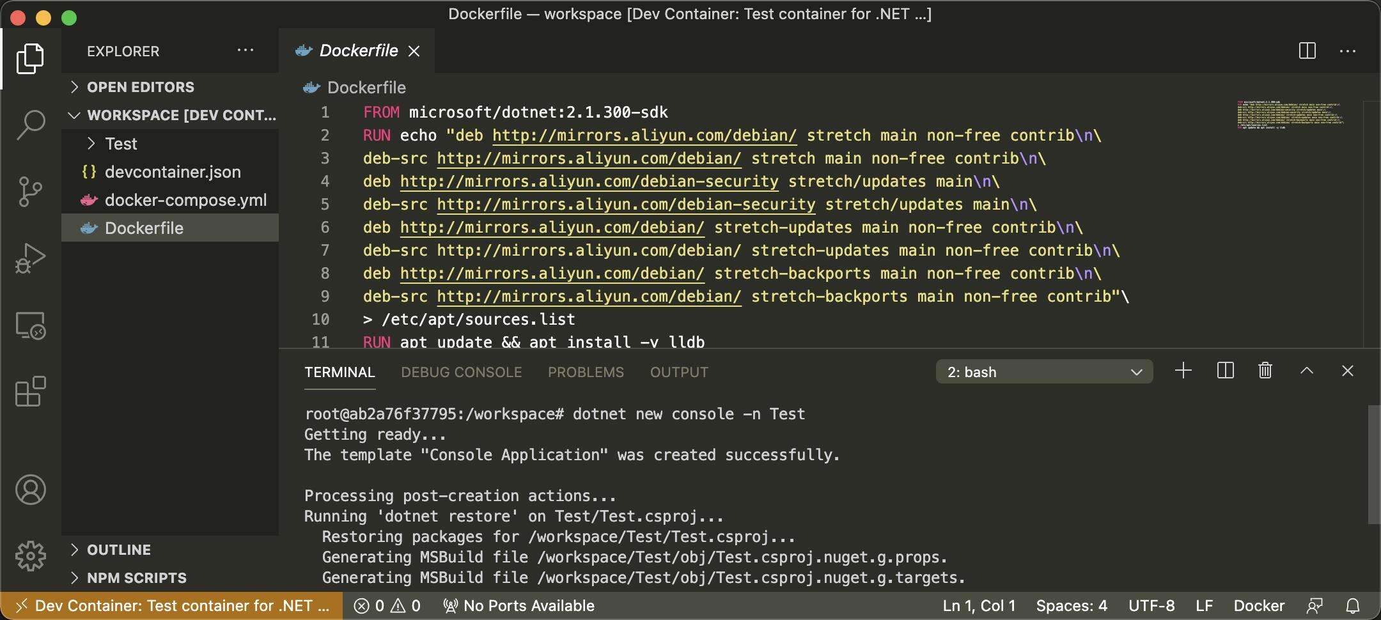Open editor more actions menu
The width and height of the screenshot is (1381, 620).
click(1348, 50)
